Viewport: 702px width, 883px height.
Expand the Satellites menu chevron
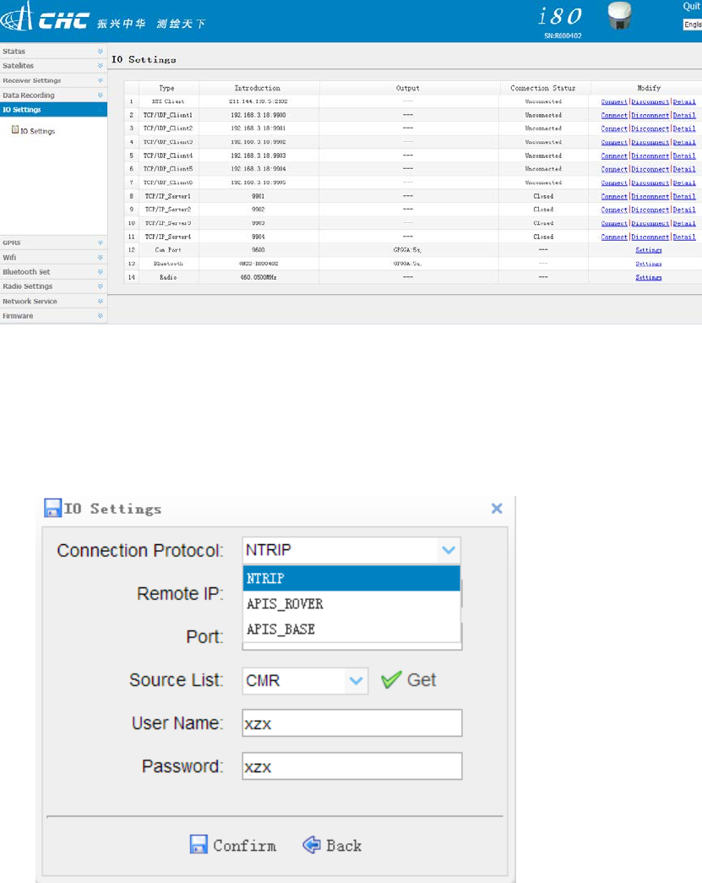coord(101,66)
